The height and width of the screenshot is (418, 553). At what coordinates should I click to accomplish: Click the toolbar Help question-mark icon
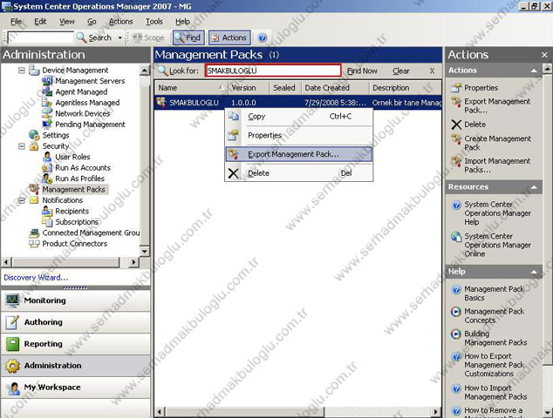coord(263,37)
